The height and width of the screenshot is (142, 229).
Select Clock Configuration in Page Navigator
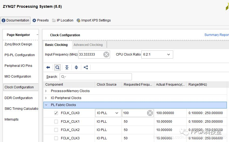tap(21, 87)
